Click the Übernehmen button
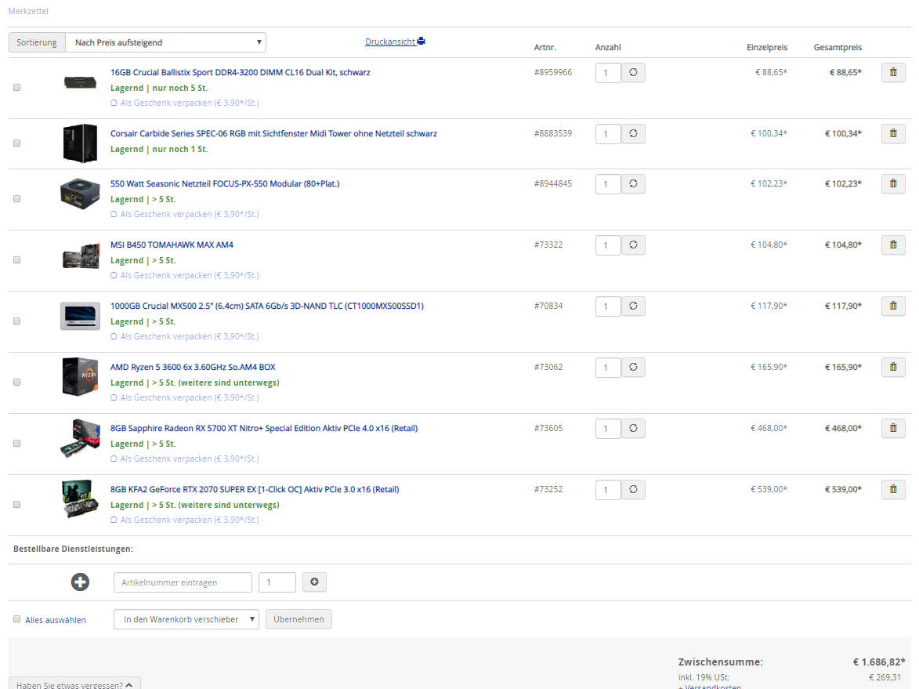The image size is (919, 689). pyautogui.click(x=298, y=619)
